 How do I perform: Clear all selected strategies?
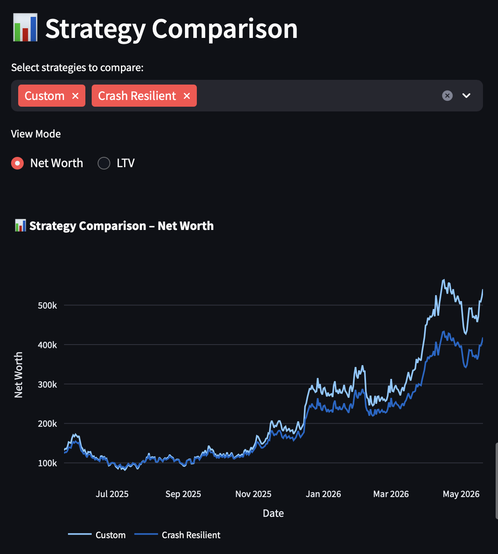pyautogui.click(x=447, y=96)
